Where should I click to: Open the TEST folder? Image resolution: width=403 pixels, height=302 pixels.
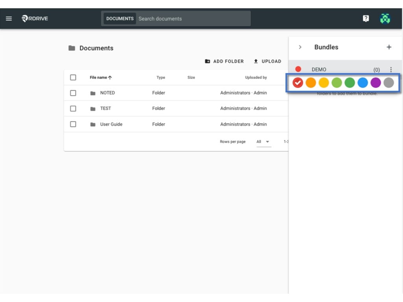click(105, 109)
